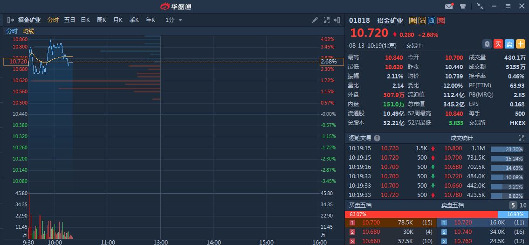Click the 融 margin badge
529x245 pixels.
point(413,21)
